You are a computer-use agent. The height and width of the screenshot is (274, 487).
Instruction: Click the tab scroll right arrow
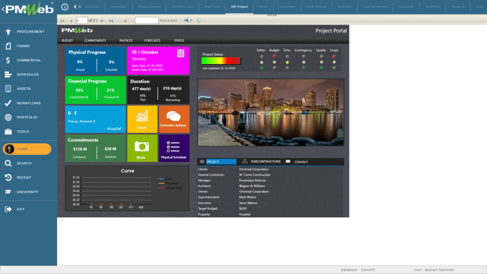click(80, 7)
